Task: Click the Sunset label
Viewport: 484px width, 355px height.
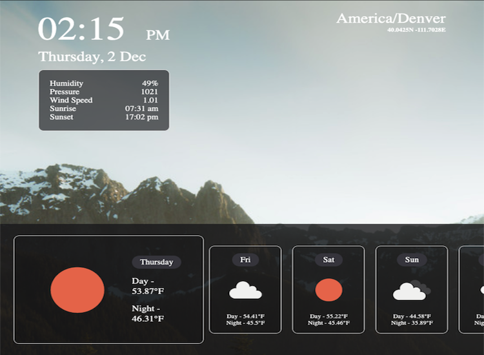Action: click(x=61, y=117)
